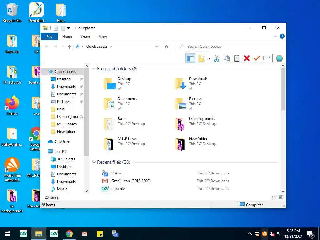The width and height of the screenshot is (320, 240).
Task: Switch to large icons view in status bar
Action: [x=281, y=197]
